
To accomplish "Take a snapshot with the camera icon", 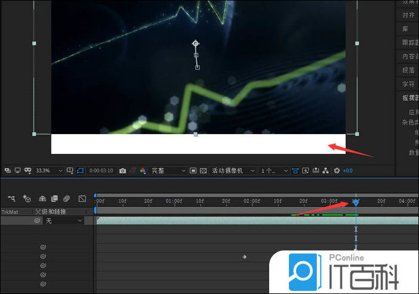I will tap(122, 171).
